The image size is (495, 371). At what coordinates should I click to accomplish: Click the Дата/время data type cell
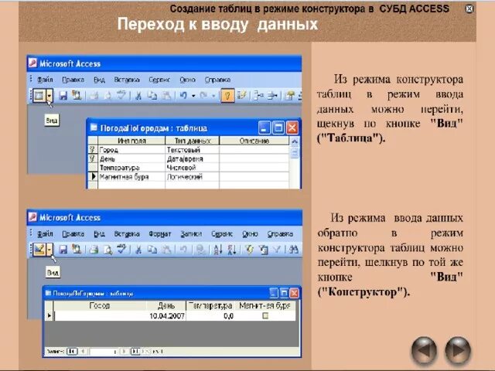click(193, 158)
